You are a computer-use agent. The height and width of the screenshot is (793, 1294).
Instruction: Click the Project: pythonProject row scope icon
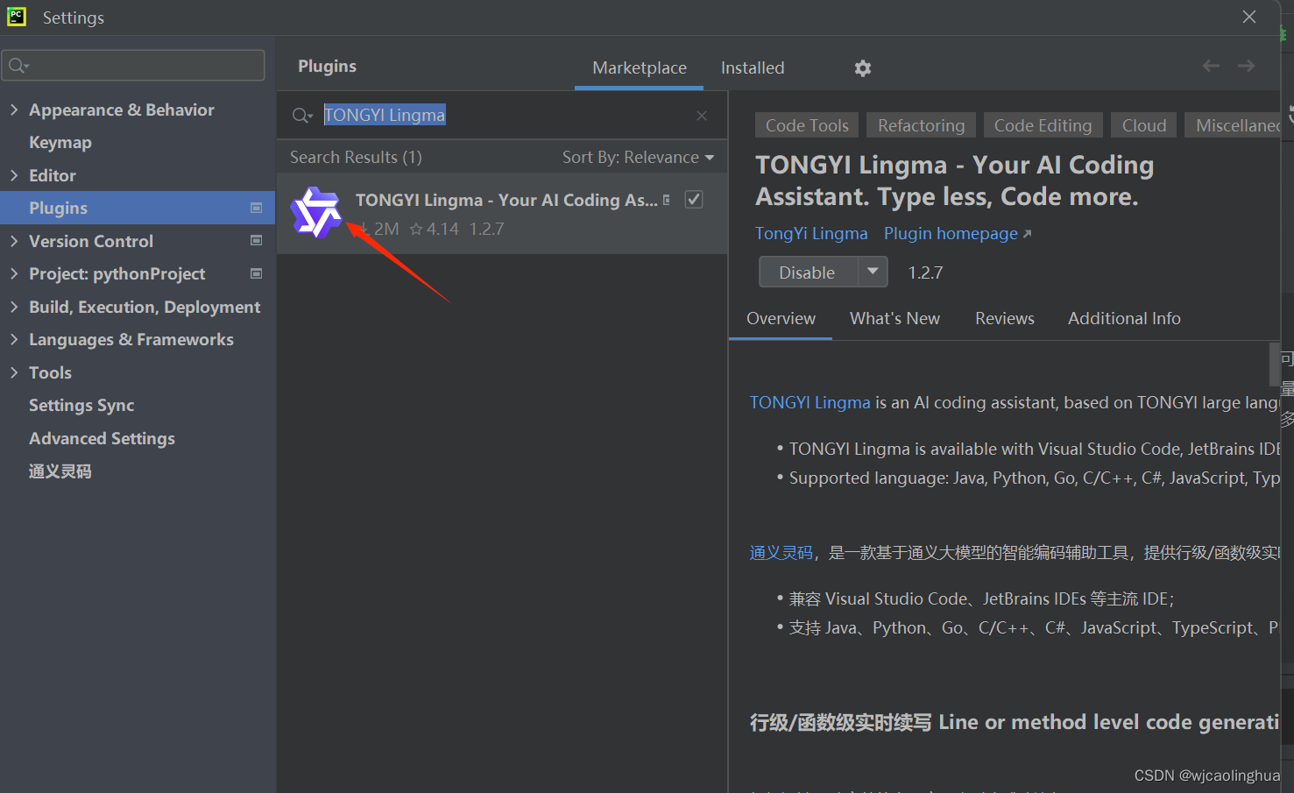click(x=257, y=273)
